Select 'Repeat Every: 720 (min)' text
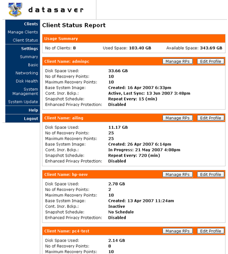Viewport: 228px width, 254px height. pyautogui.click(x=134, y=155)
